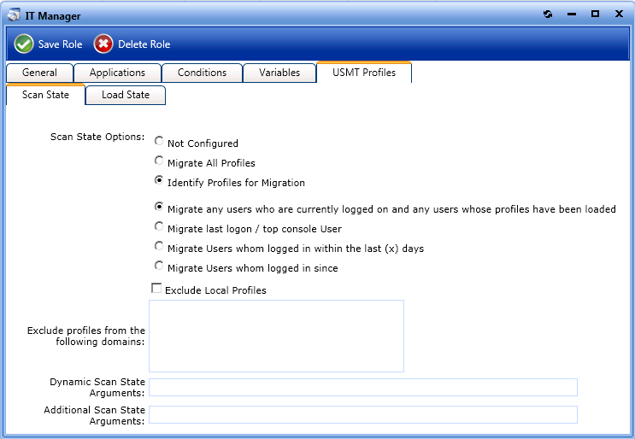This screenshot has width=635, height=439.
Task: Click the Dynamic Scan State Arguments label
Action: (x=97, y=388)
